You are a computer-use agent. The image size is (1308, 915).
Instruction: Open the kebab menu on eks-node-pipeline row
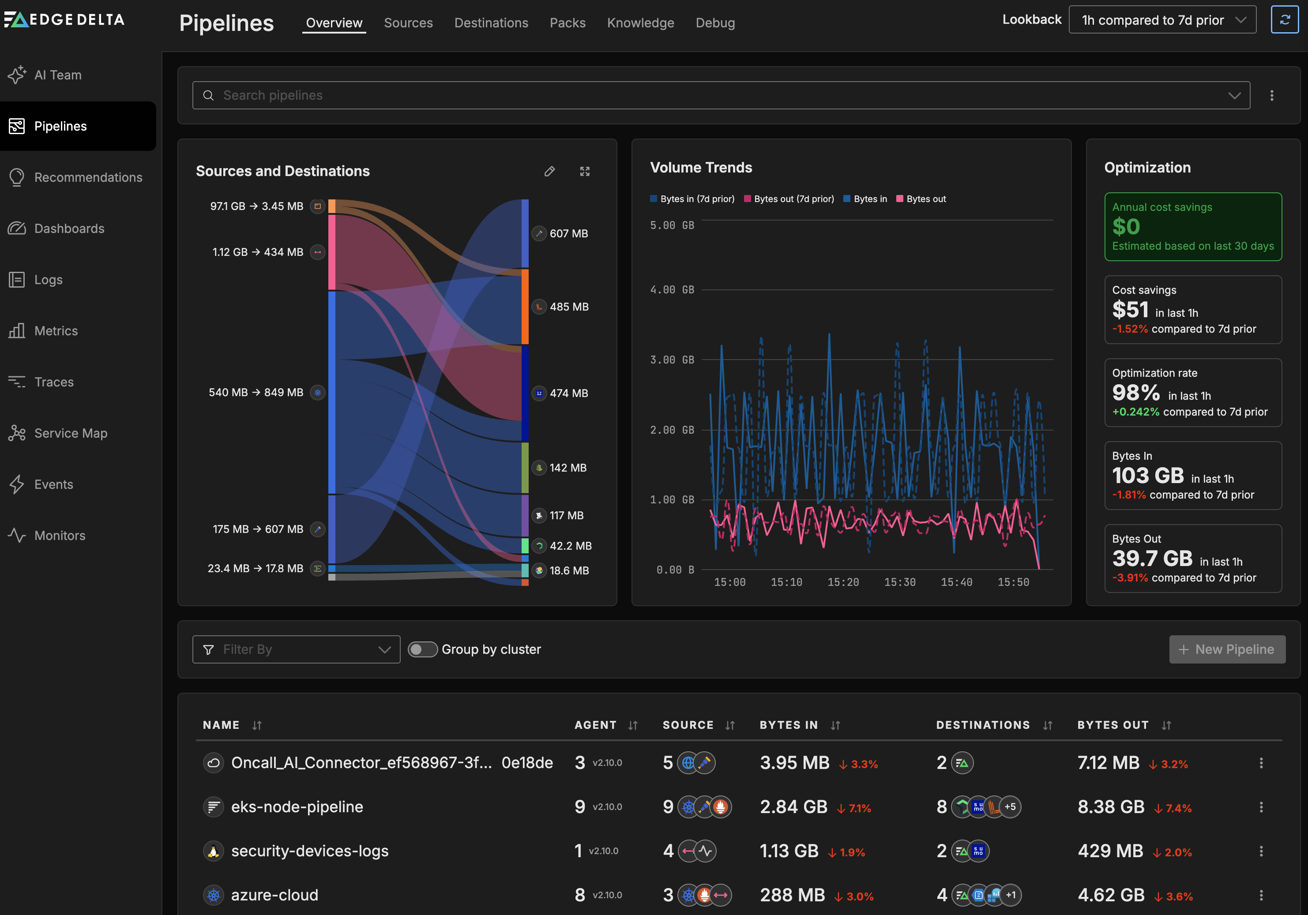tap(1262, 807)
